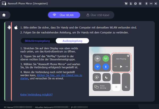Go to the Home screen
This screenshot has height=109, width=159.
4,15
